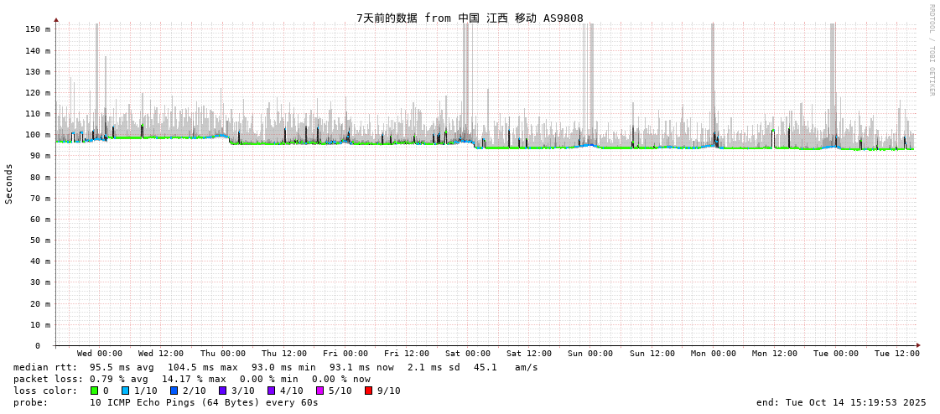Click the vertical Seconds axis label
This screenshot has width=940, height=414.
click(9, 184)
